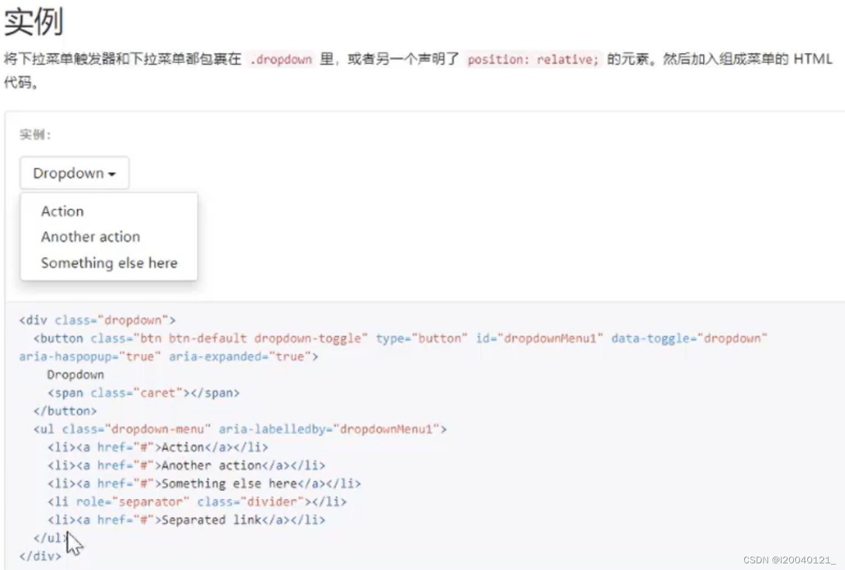Click code line ul class="dropdown-menu"
This screenshot has width=845, height=570.
click(x=240, y=429)
